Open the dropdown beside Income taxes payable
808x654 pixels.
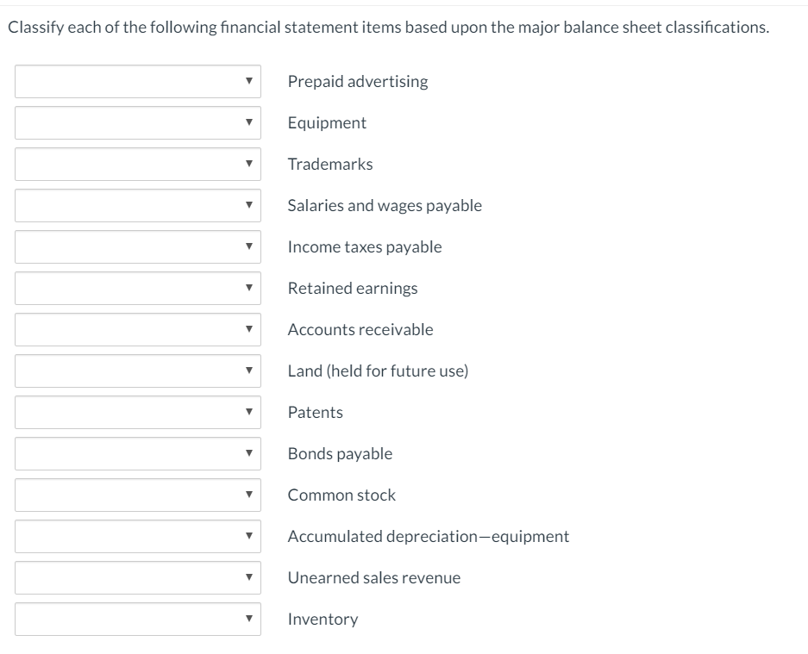tap(137, 246)
